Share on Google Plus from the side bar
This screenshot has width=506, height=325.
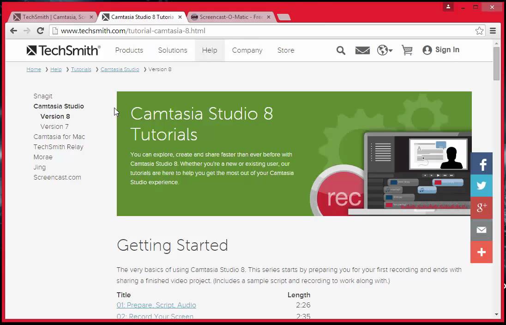pyautogui.click(x=482, y=208)
